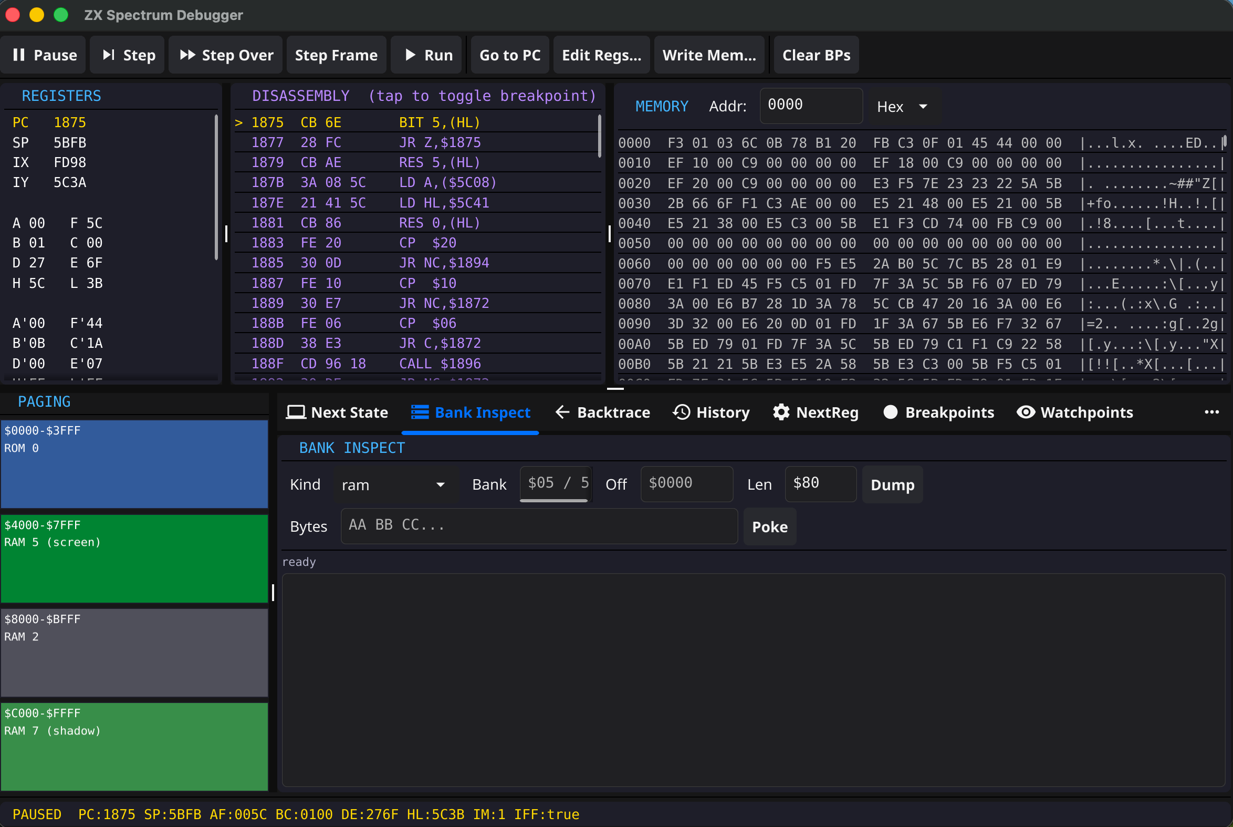Click the Run play icon
The image size is (1233, 827).
[x=410, y=55]
